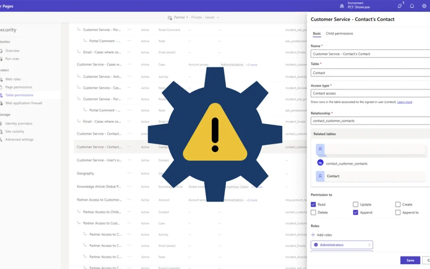Toggle the Update permission checkbox

pyautogui.click(x=356, y=204)
